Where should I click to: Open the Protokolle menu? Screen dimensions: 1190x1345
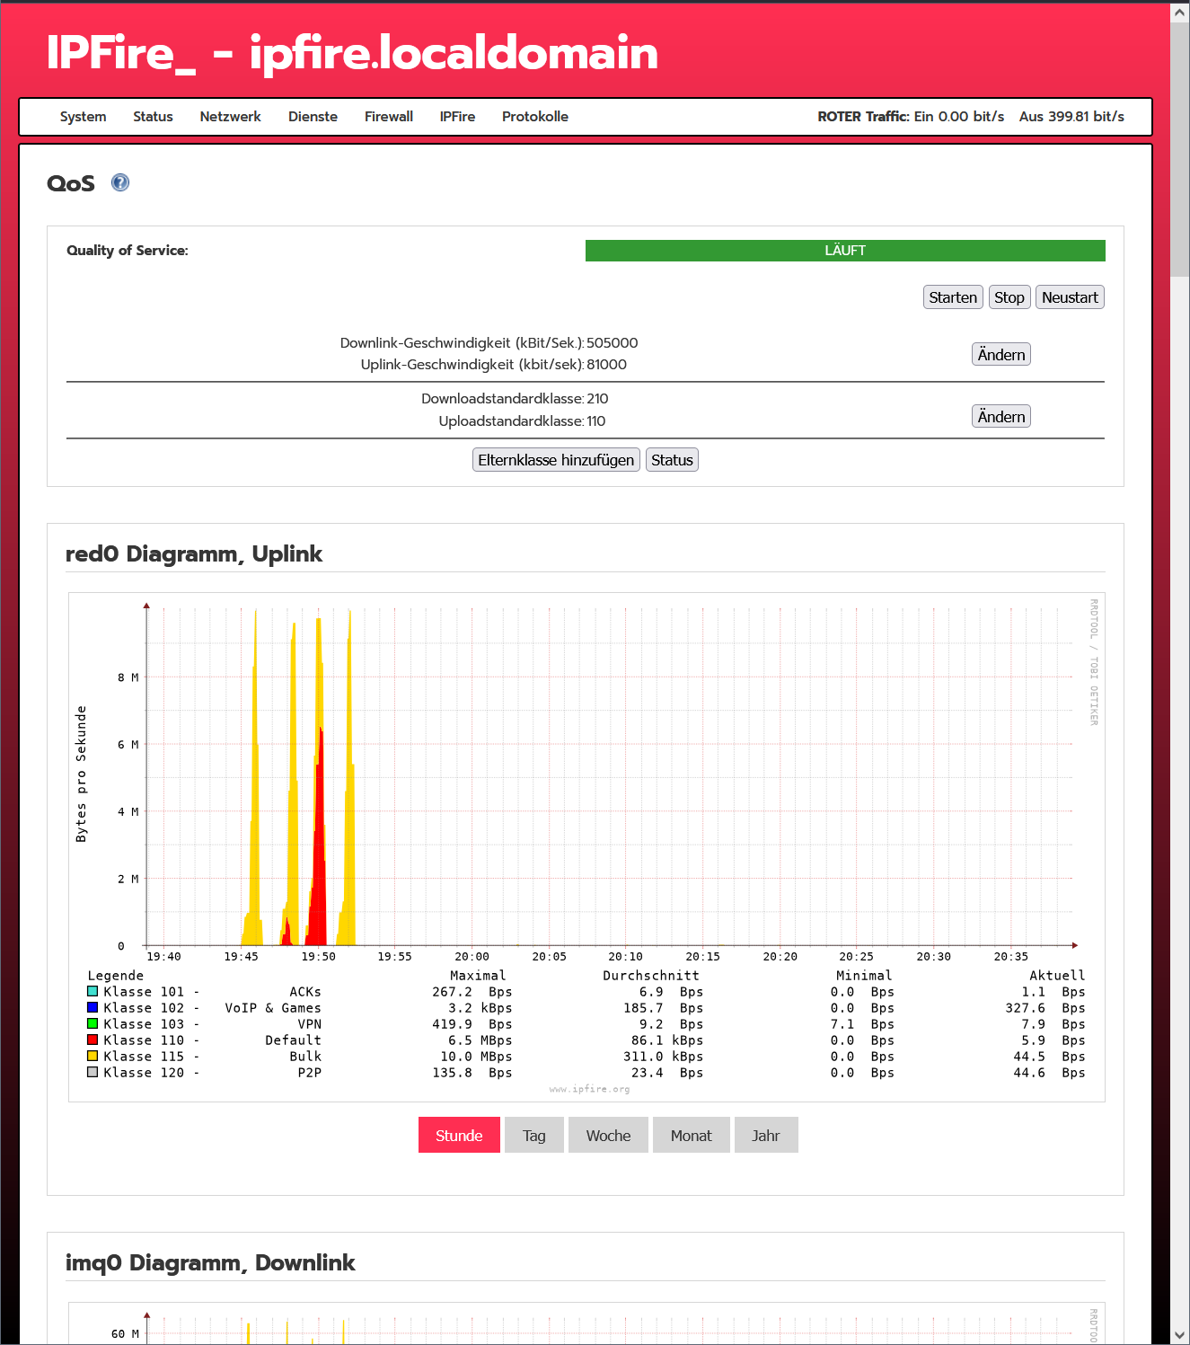tap(535, 117)
